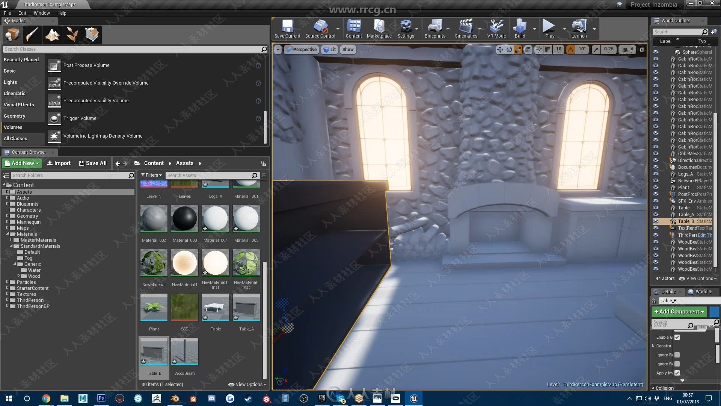Select the rotate gizmo tool in viewport
The width and height of the screenshot is (721, 406).
click(509, 50)
